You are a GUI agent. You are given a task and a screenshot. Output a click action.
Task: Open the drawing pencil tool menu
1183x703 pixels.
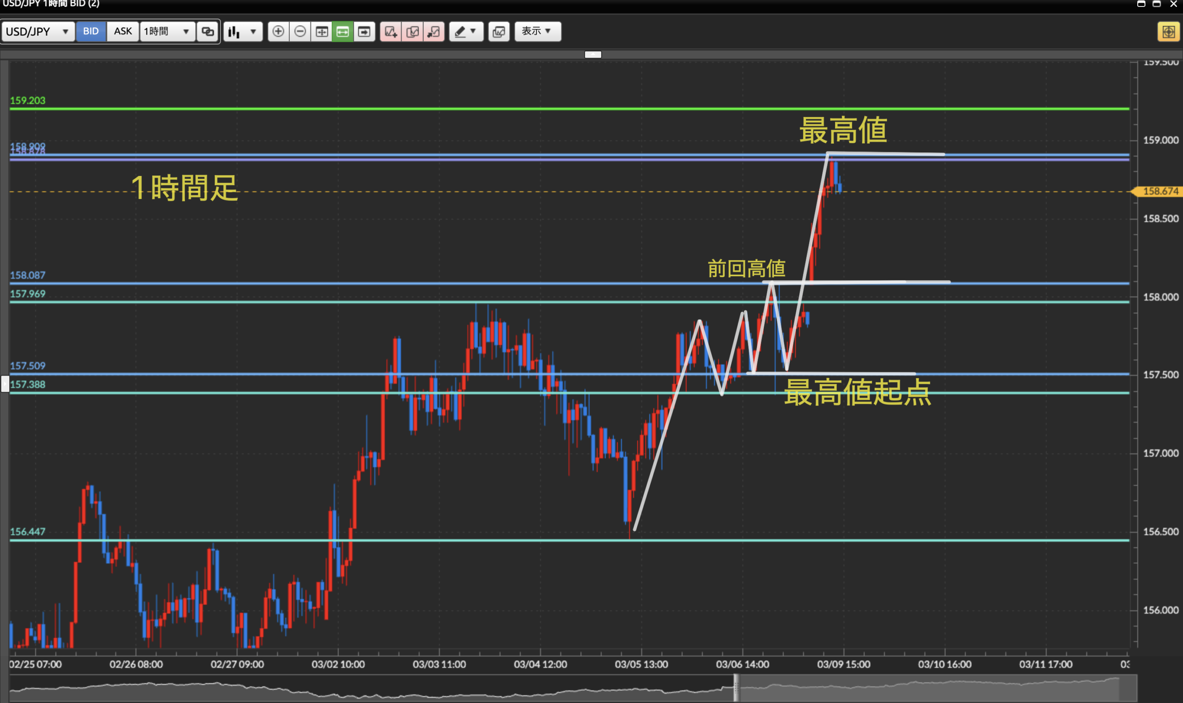coord(465,32)
